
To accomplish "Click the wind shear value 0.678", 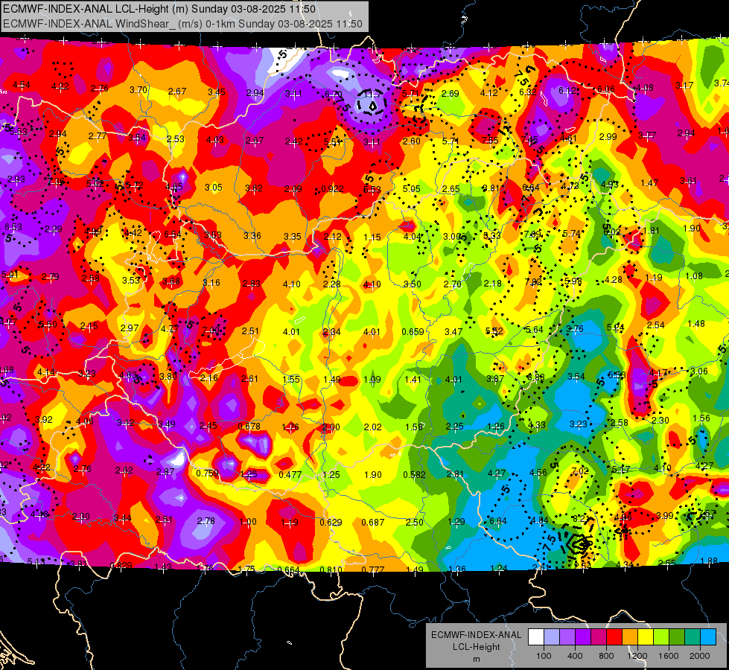I will pyautogui.click(x=249, y=427).
